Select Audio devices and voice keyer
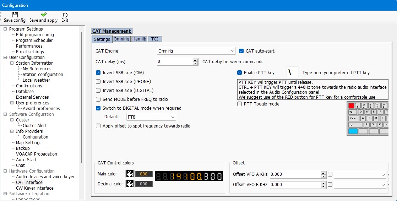Viewport: 397px width, 201px height. (45, 177)
